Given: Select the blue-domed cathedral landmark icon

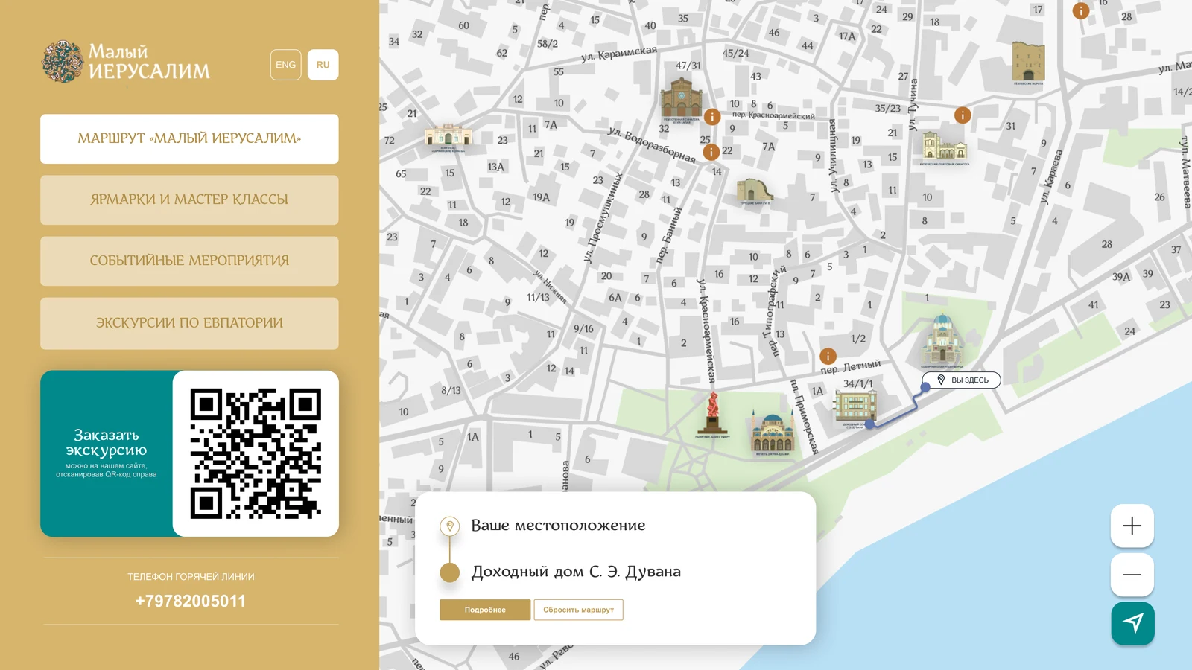Looking at the screenshot, I should click(942, 341).
